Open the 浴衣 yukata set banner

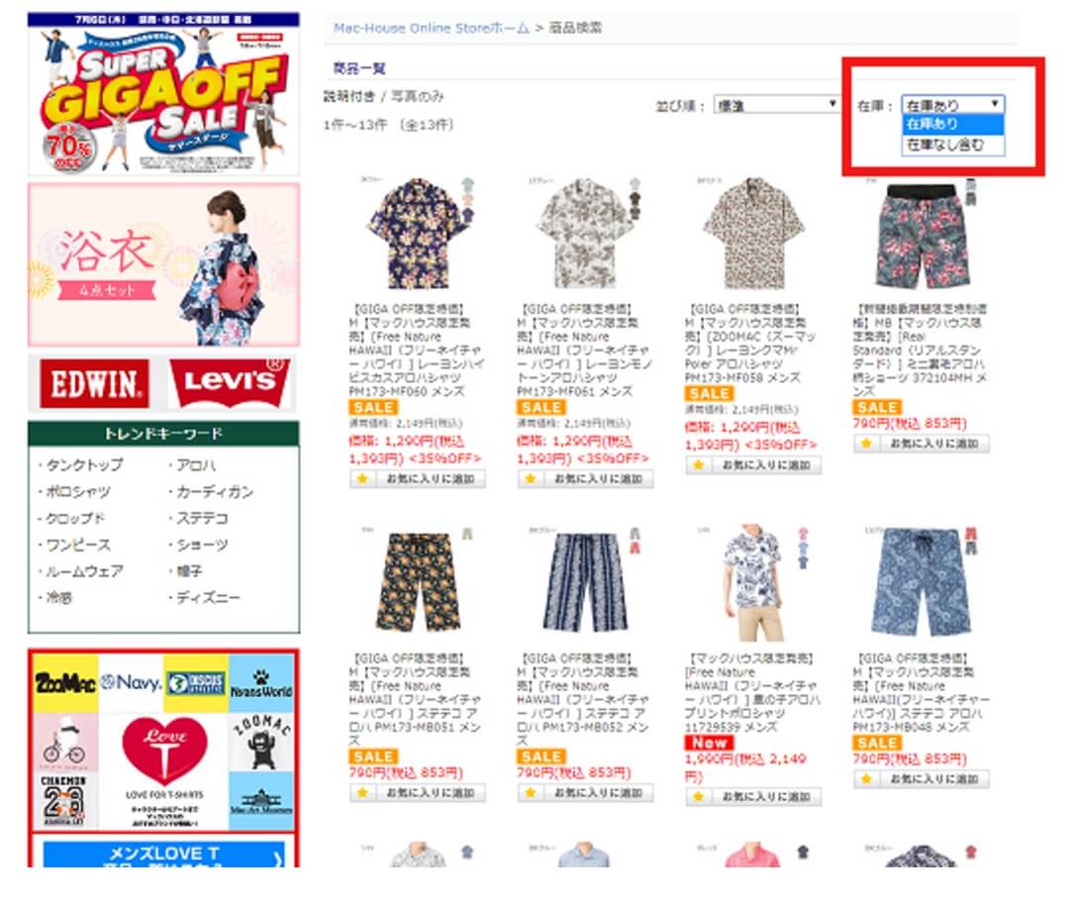coord(163,264)
